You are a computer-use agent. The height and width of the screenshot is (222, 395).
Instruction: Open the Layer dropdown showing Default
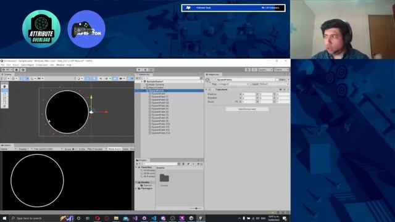click(274, 84)
